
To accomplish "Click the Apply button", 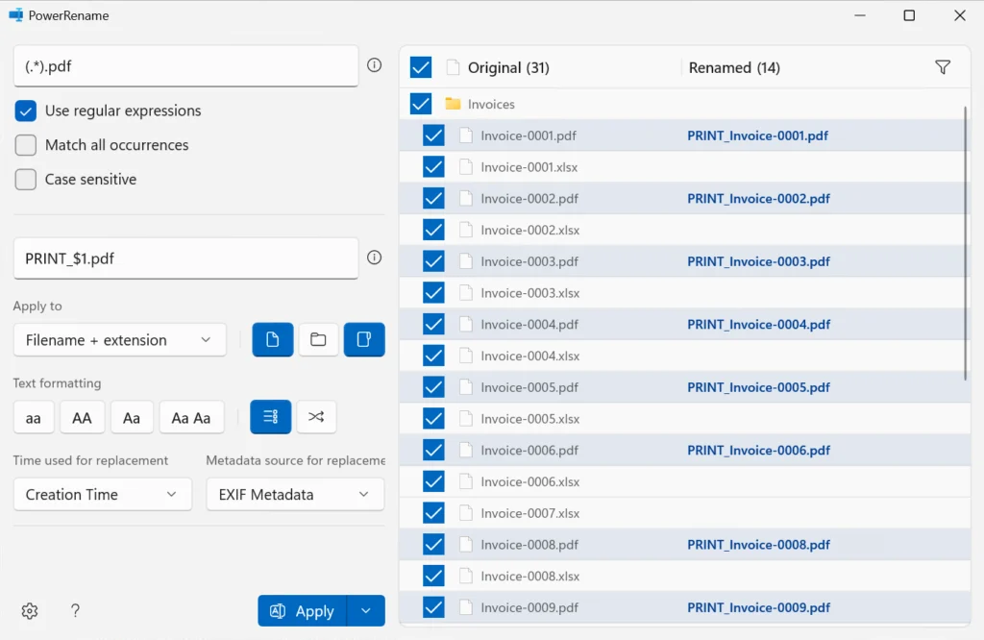I will click(302, 610).
